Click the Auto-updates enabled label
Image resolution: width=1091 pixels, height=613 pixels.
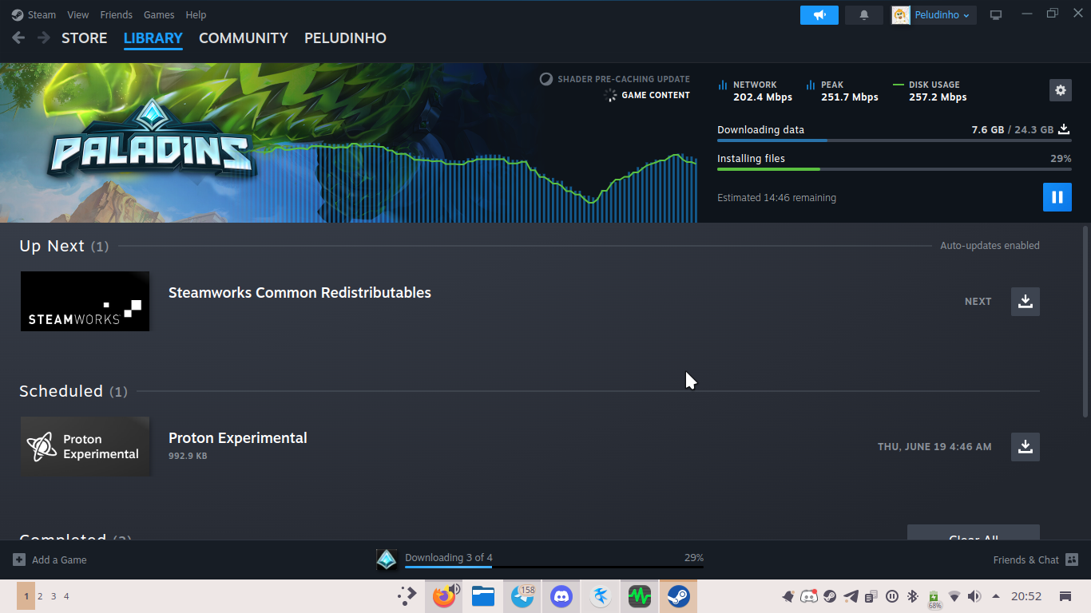990,246
